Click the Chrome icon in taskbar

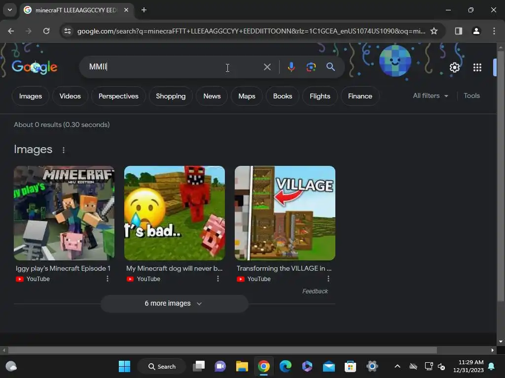tap(264, 366)
